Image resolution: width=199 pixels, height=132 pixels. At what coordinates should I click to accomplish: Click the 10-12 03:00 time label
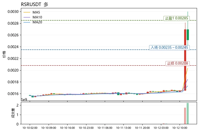[x=161, y=128]
